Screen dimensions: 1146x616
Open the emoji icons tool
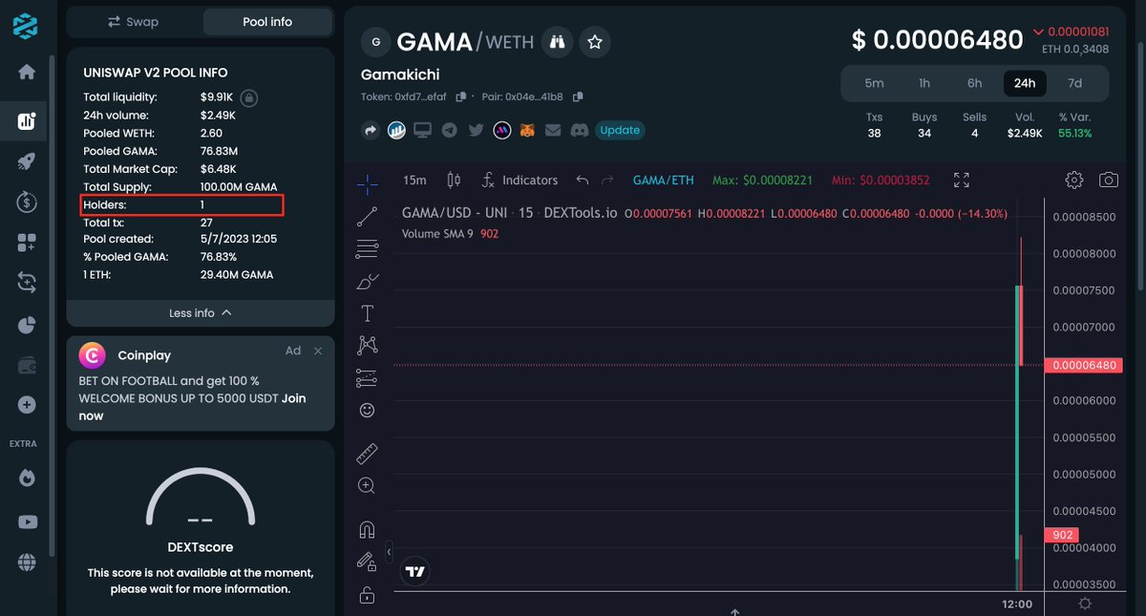pos(367,410)
